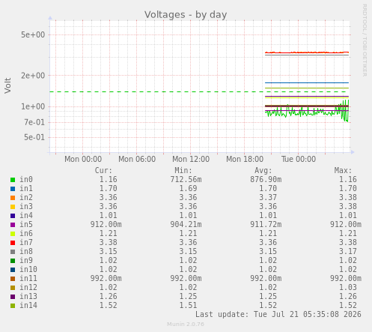Click the 'Voltages - by day' graph title
372x332 pixels.
(x=186, y=15)
